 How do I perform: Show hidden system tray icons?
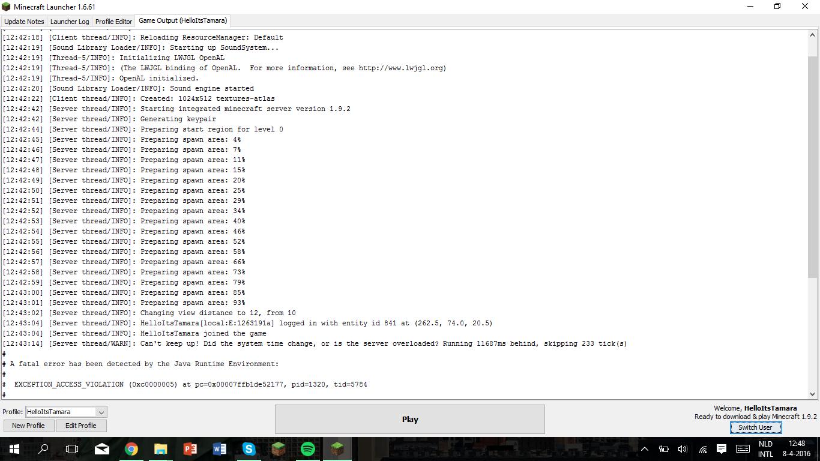coord(645,448)
